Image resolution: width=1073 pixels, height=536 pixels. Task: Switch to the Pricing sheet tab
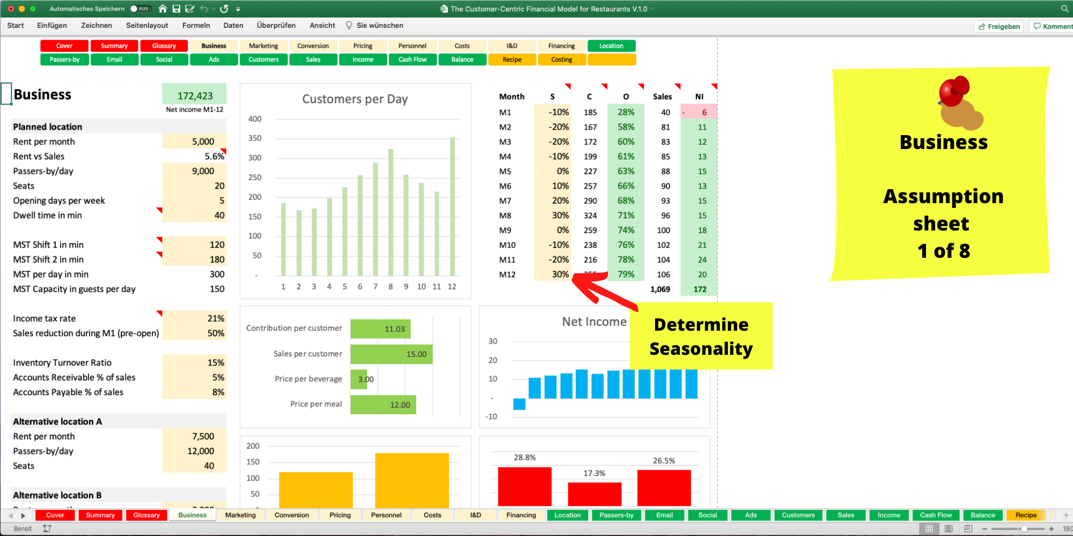coord(340,515)
